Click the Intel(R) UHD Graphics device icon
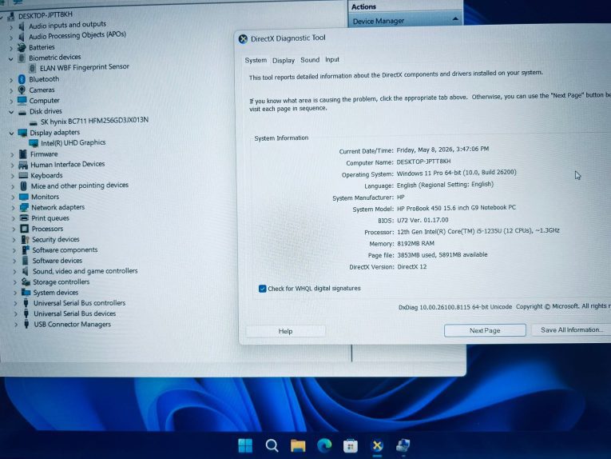Image resolution: width=611 pixels, height=459 pixels. (x=34, y=143)
